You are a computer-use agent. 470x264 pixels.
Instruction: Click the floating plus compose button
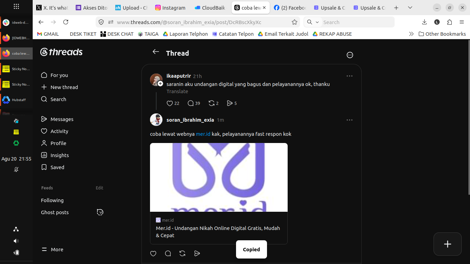[448, 244]
